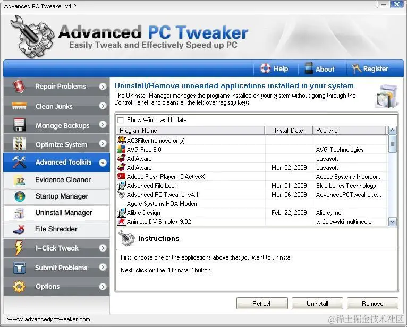Click the Uninstall Manager box icon
This screenshot has height=327, width=407.
[20, 213]
